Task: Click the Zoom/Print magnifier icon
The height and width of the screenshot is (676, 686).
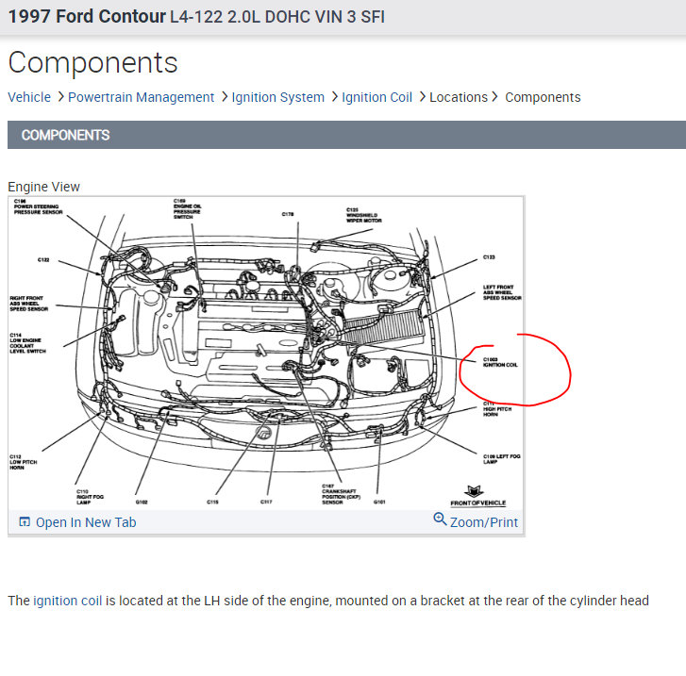Action: click(440, 519)
